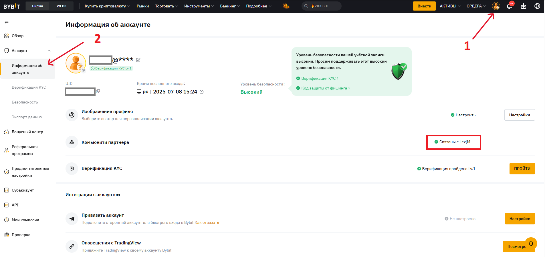The image size is (545, 257).
Task: Select Информация об аккаунте in sidebar
Action: click(x=28, y=69)
